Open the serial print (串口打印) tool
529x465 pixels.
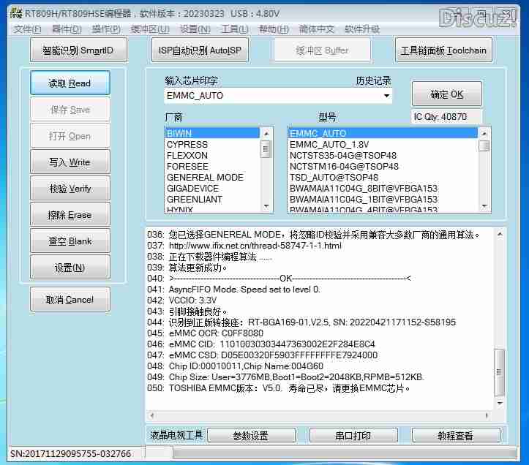353,436
